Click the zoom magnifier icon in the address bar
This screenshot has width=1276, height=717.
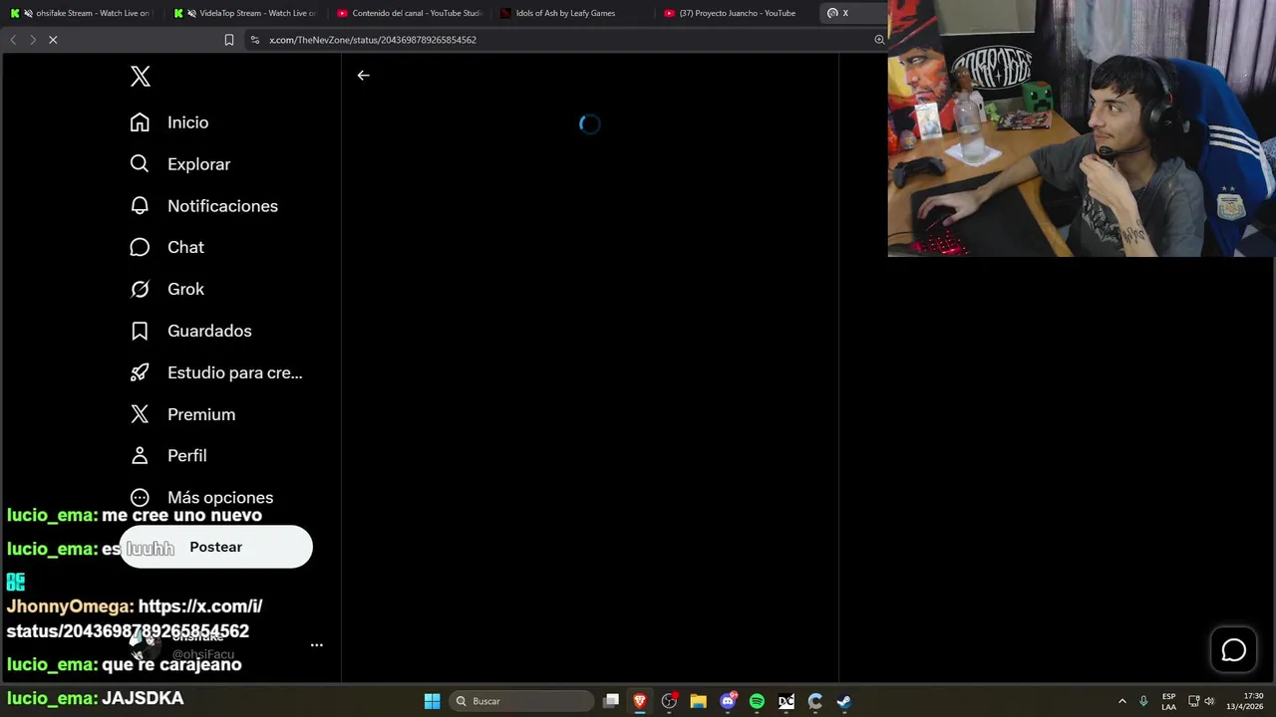pyautogui.click(x=879, y=40)
